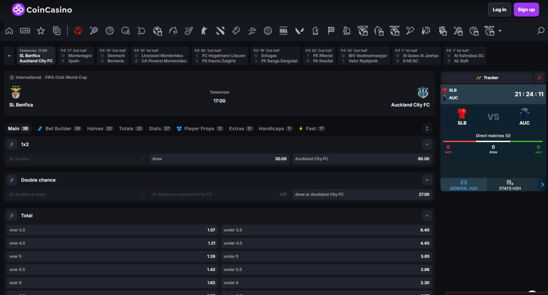548x295 pixels.
Task: Open the bet slip documents icon
Action: pyautogui.click(x=57, y=31)
